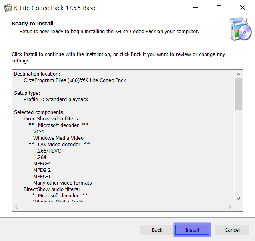The width and height of the screenshot is (255, 241).
Task: Click the 'VC-1' entry
Action: point(39,132)
